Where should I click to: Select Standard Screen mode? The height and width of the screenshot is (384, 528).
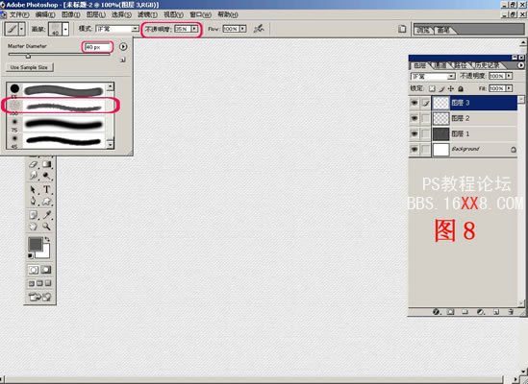[x=32, y=283]
